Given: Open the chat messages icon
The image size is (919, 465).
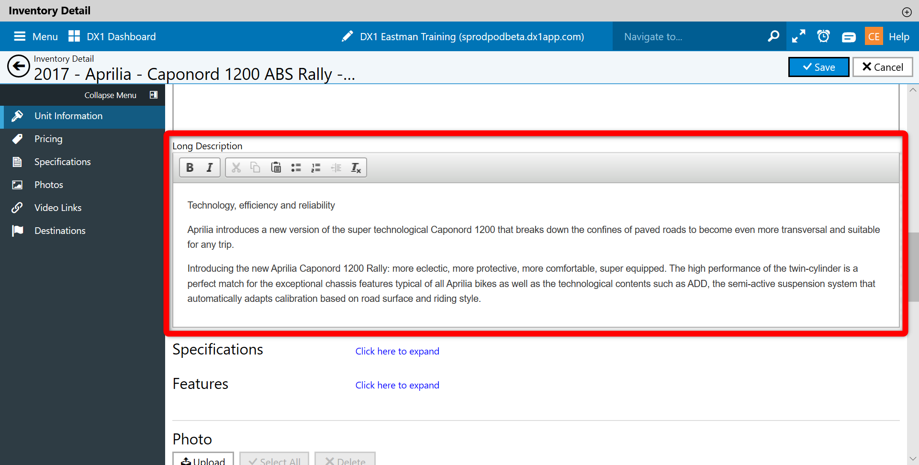Looking at the screenshot, I should point(849,37).
